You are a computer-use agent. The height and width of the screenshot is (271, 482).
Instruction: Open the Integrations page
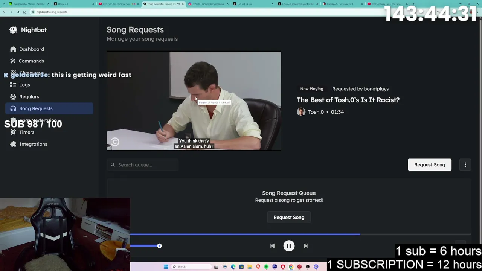pos(33,144)
